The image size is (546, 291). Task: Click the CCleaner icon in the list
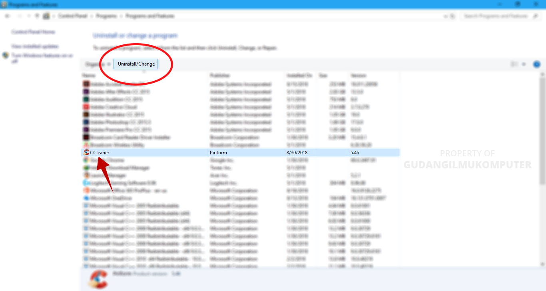click(86, 153)
